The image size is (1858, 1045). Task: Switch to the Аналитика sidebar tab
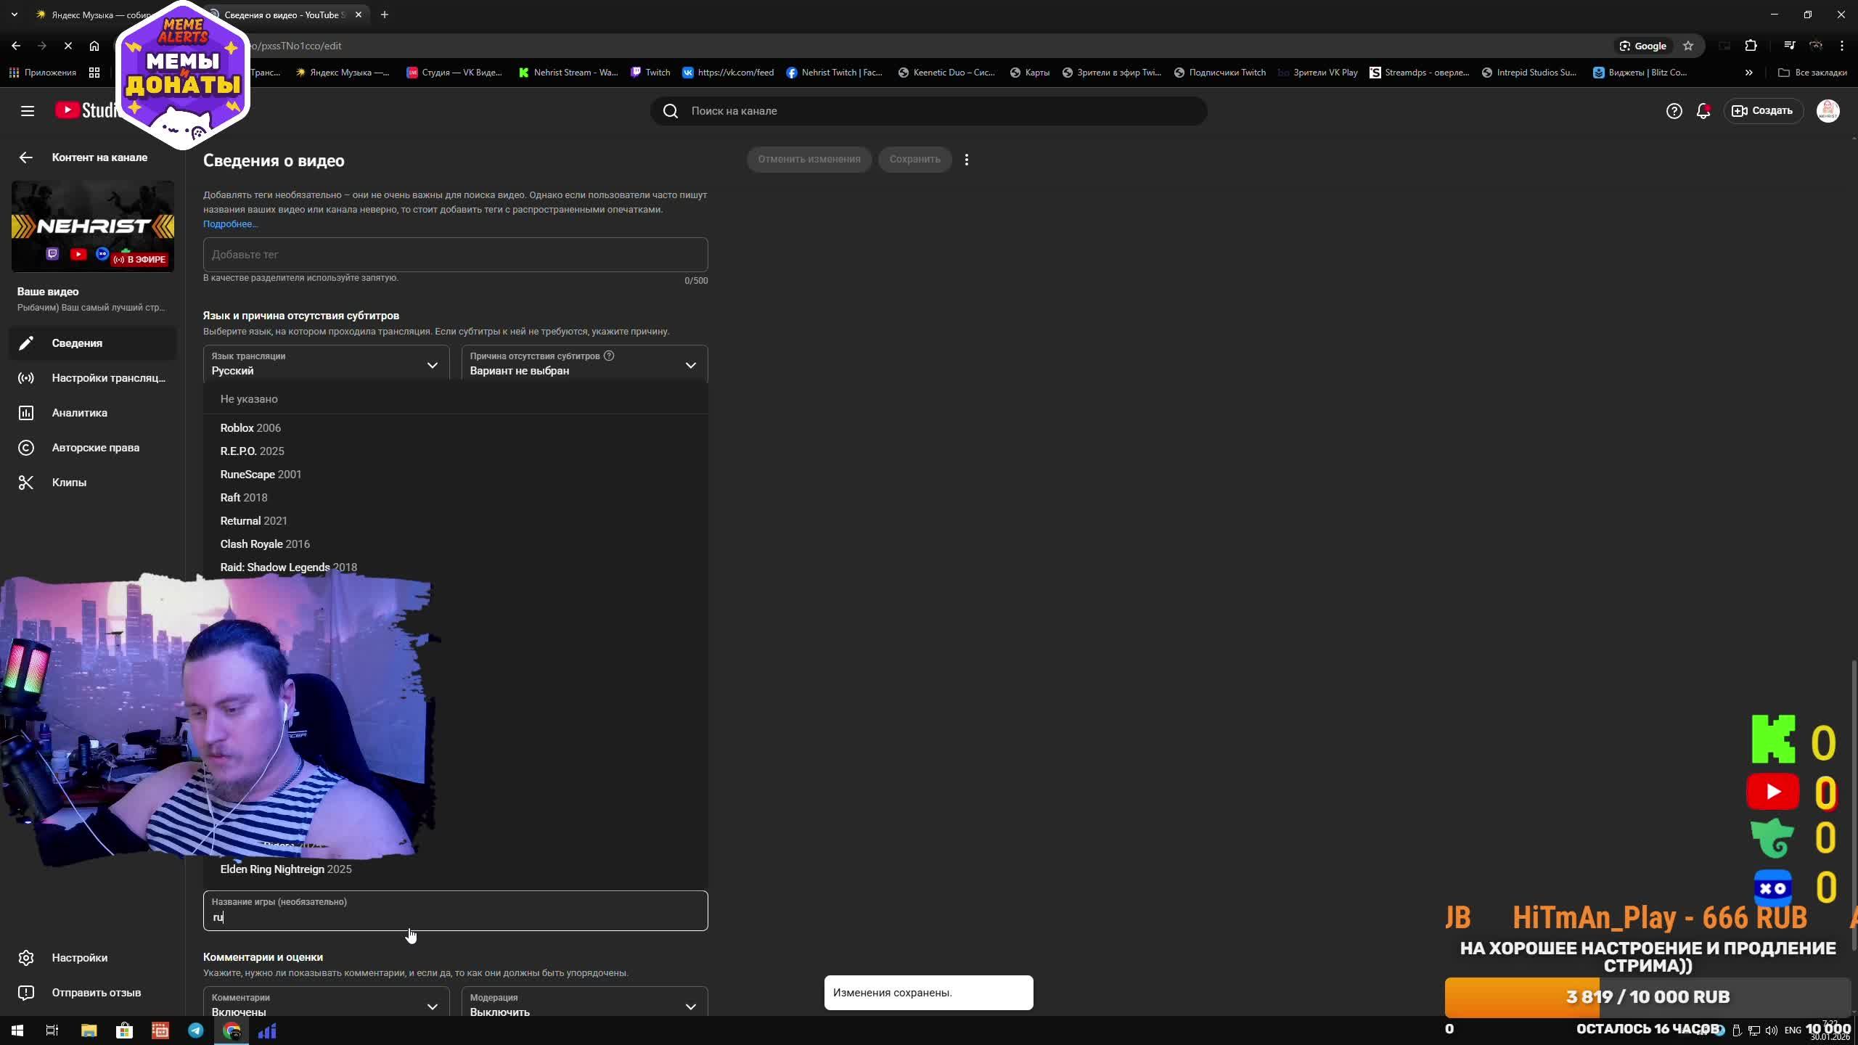[79, 413]
